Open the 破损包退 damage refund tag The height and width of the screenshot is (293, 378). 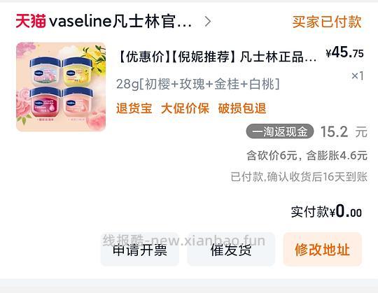point(242,108)
